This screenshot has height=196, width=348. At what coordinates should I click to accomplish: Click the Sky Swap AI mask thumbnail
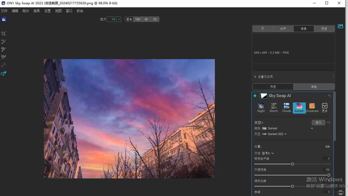coord(263,96)
